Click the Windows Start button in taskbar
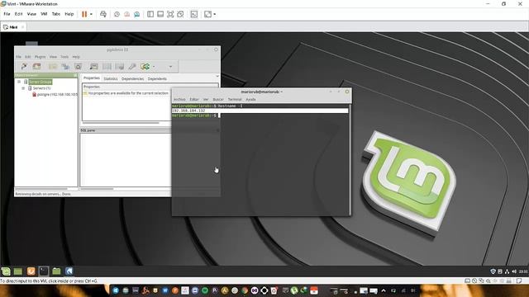529x297 pixels. [116, 290]
